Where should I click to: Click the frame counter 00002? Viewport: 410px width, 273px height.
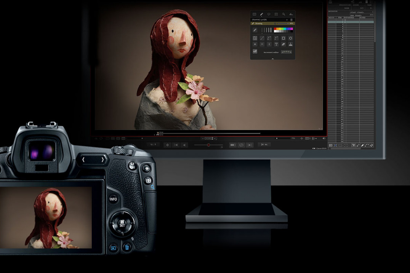[209, 139]
